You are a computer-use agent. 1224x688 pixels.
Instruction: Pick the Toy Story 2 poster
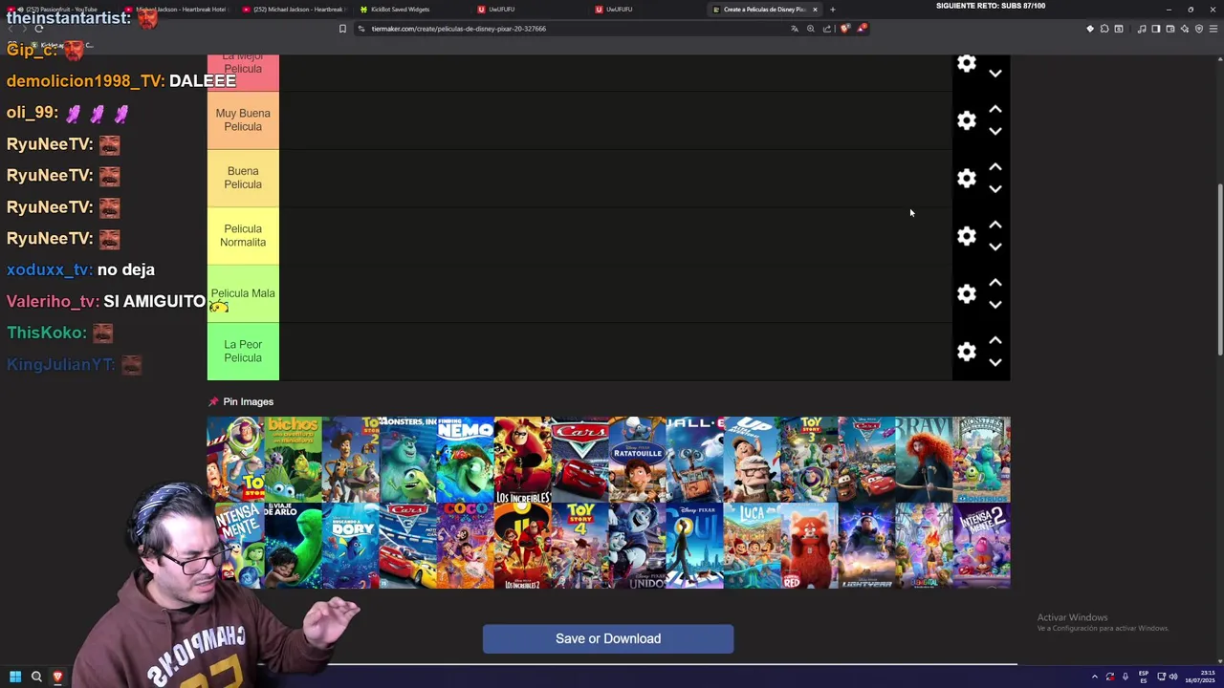(351, 460)
